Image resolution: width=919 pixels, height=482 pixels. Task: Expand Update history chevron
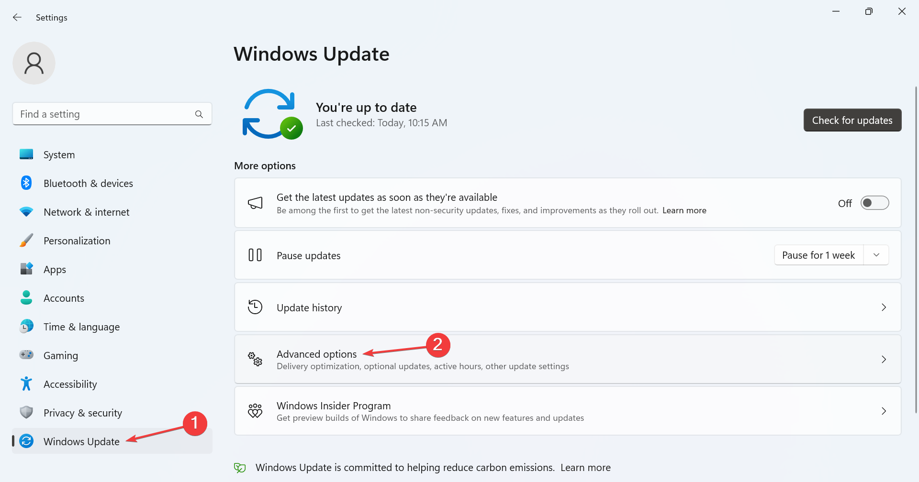884,307
